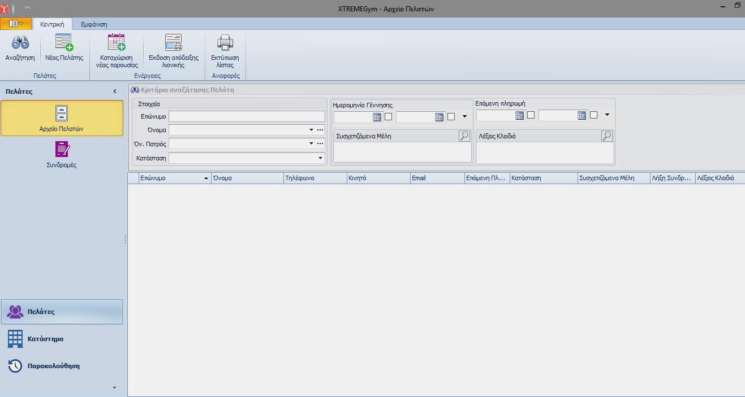This screenshot has width=745, height=397.
Task: Open the Κατάστημα navigation section
Action: (45, 339)
